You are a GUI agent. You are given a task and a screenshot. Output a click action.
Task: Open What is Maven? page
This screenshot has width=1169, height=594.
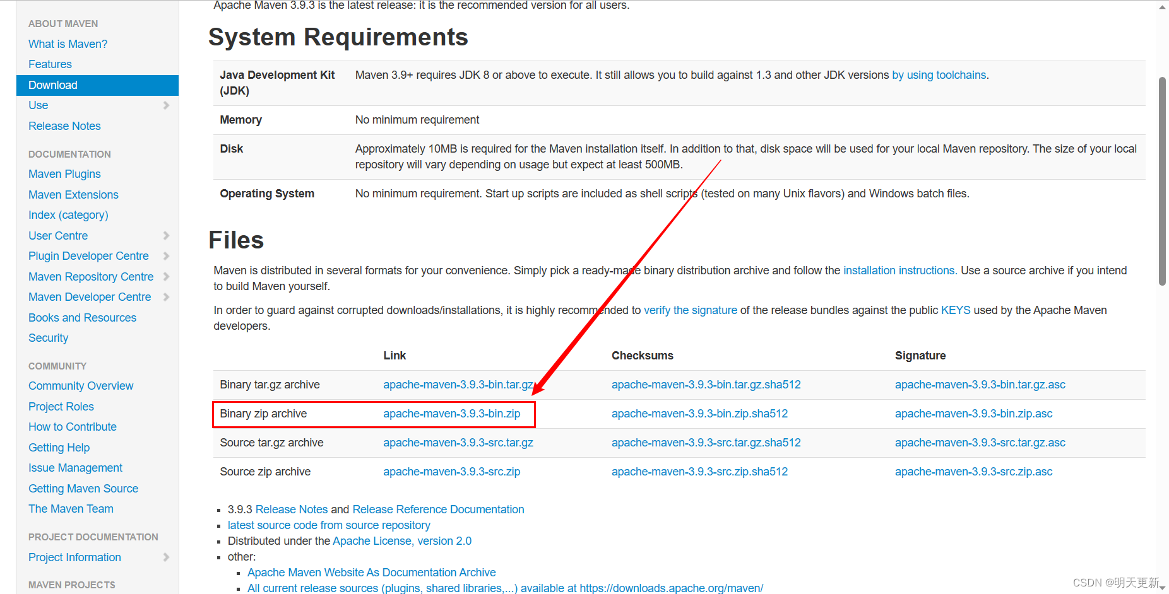point(68,44)
